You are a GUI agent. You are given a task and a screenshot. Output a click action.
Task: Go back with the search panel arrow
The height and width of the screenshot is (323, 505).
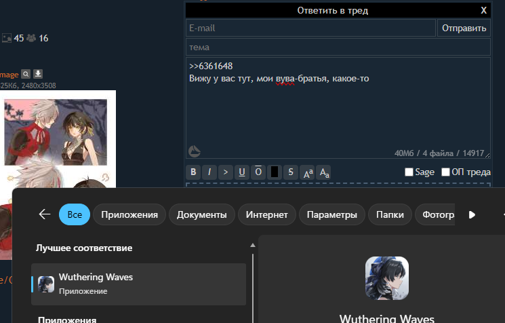tap(45, 214)
